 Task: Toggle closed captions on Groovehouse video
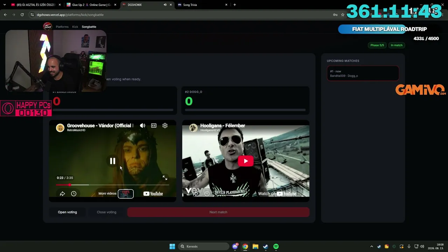154,126
